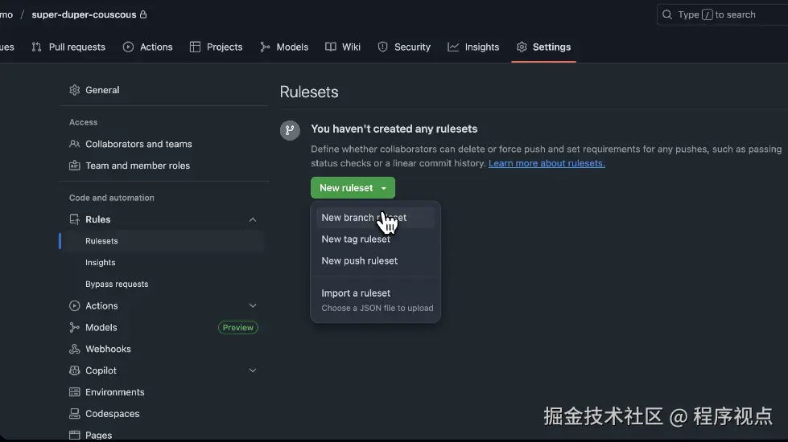
Task: Open the Wiki tab
Action: 343,47
